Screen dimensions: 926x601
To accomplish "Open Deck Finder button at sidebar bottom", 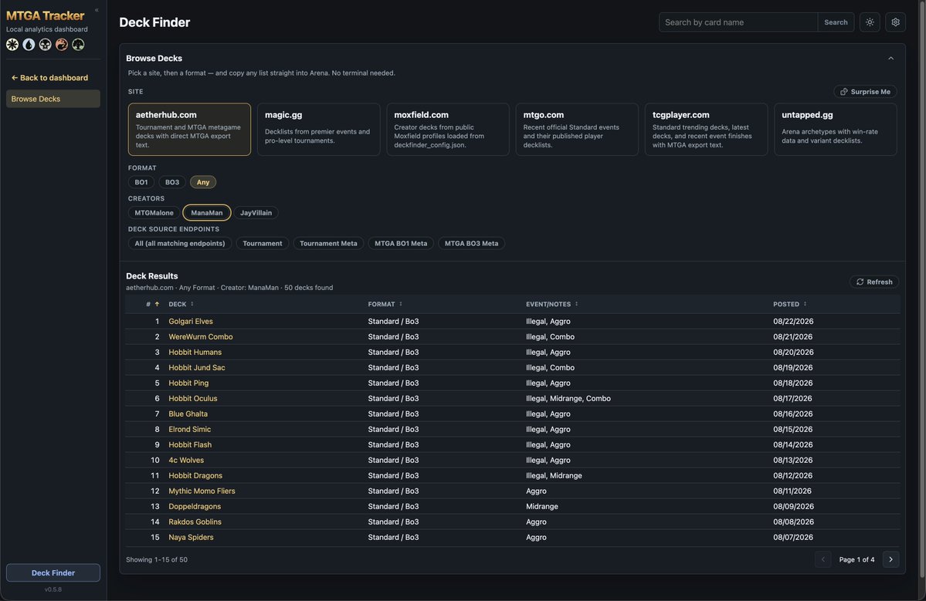I will pos(53,572).
